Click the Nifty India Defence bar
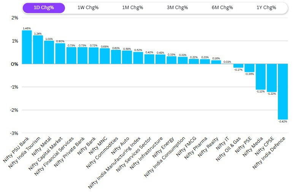Screen dimensions: 295x192 [283, 92]
